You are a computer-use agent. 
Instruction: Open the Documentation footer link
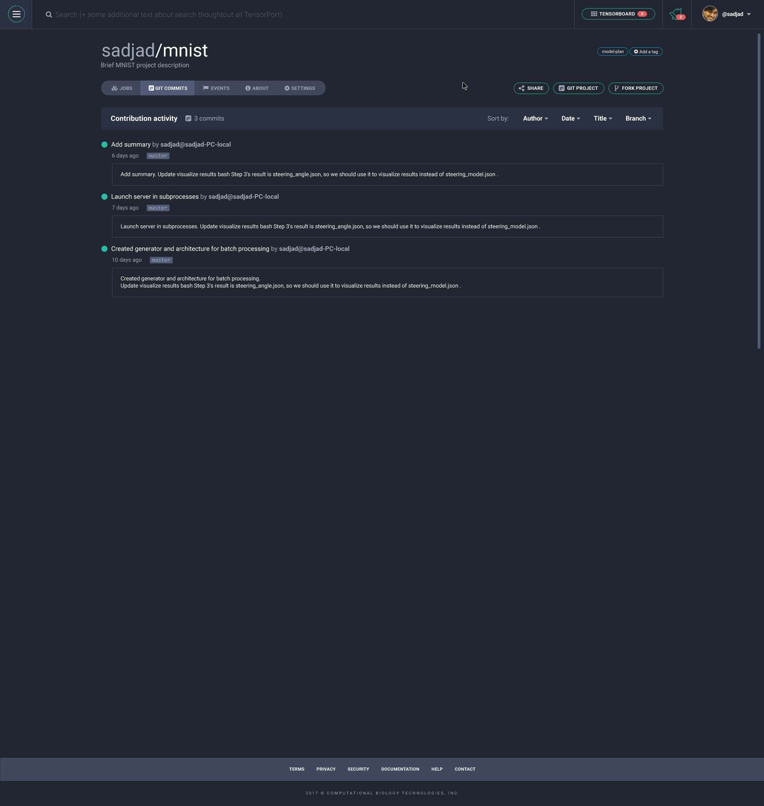point(400,769)
